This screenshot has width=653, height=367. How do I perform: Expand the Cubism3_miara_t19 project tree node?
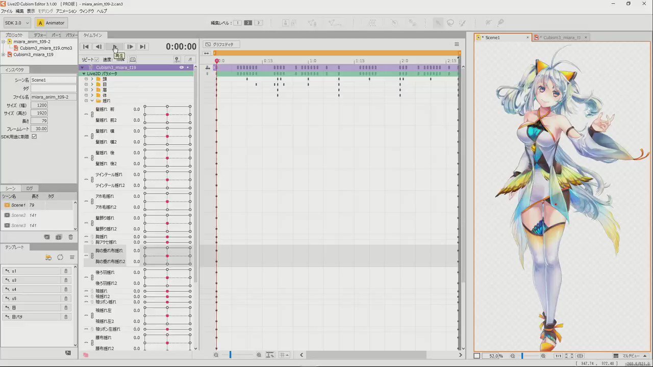[4, 55]
